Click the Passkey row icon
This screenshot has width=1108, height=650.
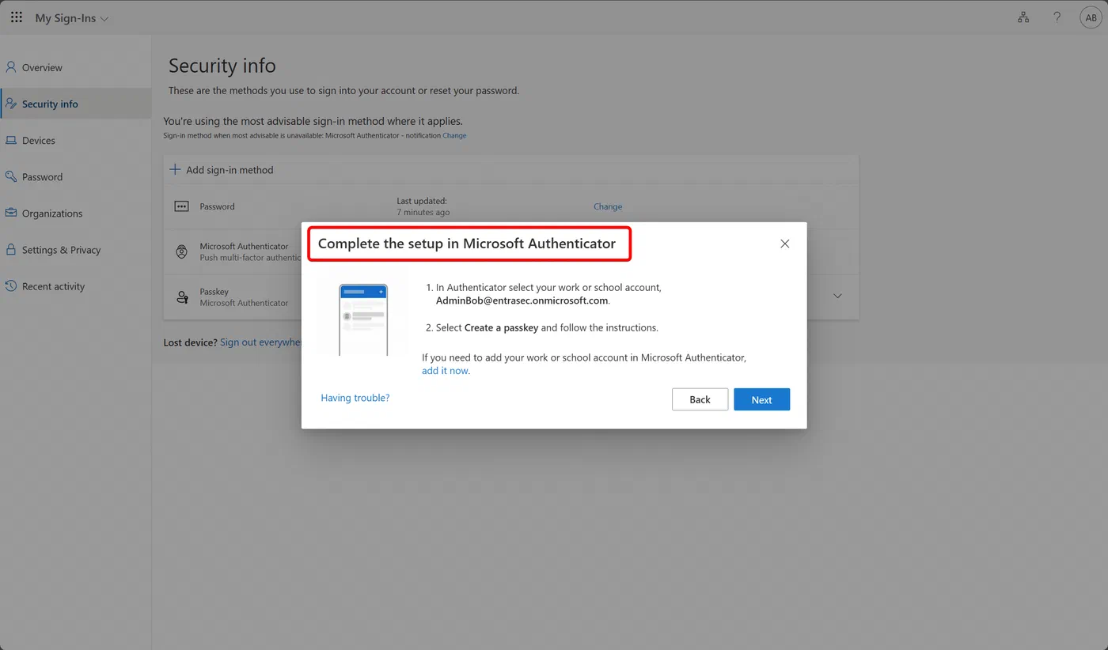click(x=182, y=297)
